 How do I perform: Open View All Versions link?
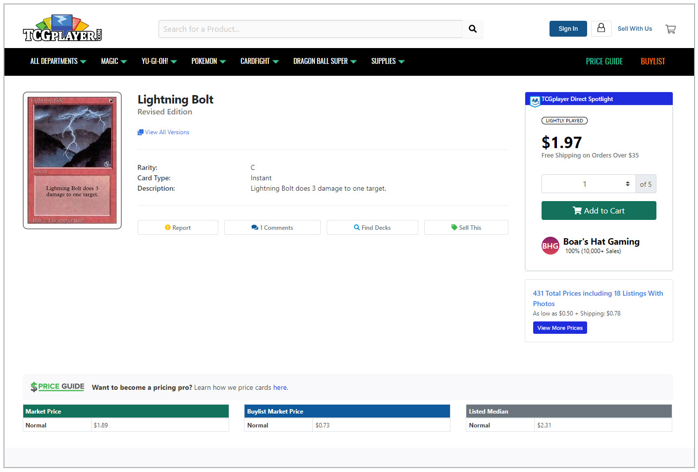point(163,132)
